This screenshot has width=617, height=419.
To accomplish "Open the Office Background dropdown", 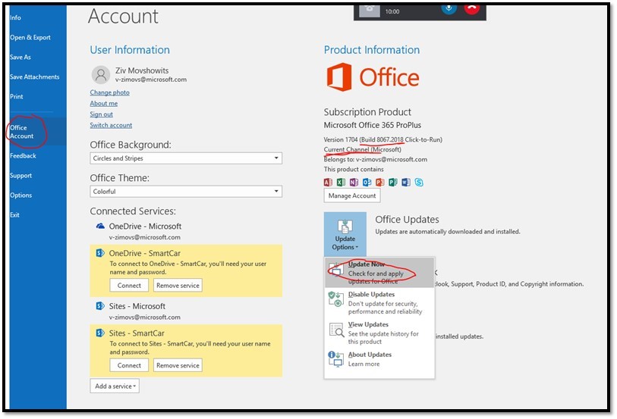I will [186, 158].
